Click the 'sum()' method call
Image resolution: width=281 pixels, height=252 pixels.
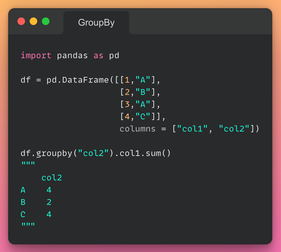click(x=158, y=153)
